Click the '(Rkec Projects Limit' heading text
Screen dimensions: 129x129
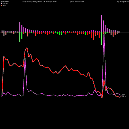coord(77,2)
